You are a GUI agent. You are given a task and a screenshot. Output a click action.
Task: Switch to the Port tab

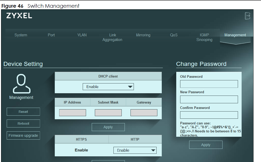(x=51, y=35)
